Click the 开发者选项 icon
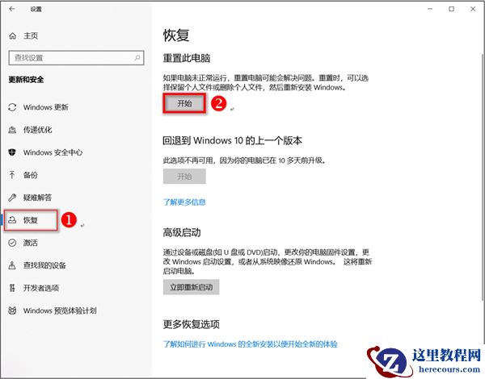 [x=12, y=288]
